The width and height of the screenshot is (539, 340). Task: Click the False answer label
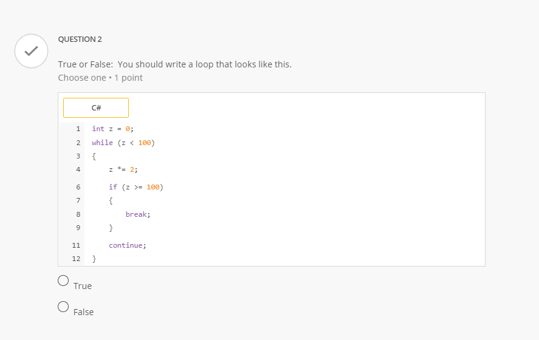coord(83,312)
